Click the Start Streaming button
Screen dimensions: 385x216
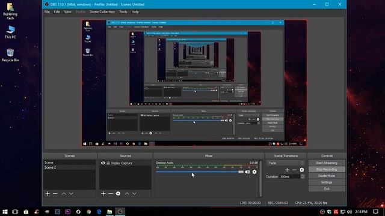tap(327, 163)
